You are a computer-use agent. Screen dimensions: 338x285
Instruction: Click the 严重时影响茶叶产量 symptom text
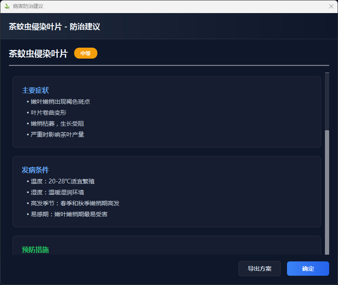[57, 134]
